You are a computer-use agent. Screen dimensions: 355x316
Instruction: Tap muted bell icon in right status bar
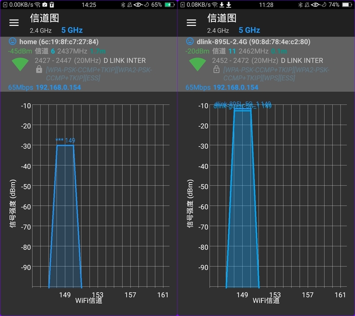[307, 5]
